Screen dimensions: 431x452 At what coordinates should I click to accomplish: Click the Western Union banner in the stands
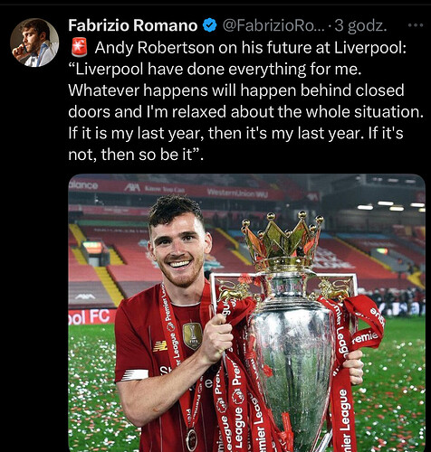237,193
